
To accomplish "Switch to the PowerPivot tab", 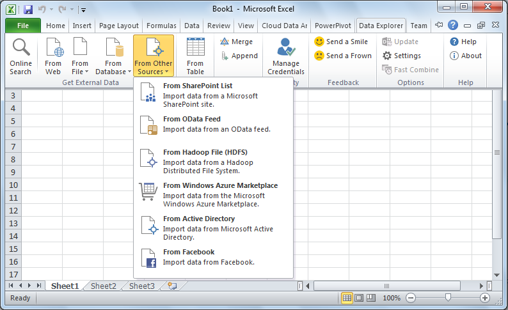I will [333, 26].
